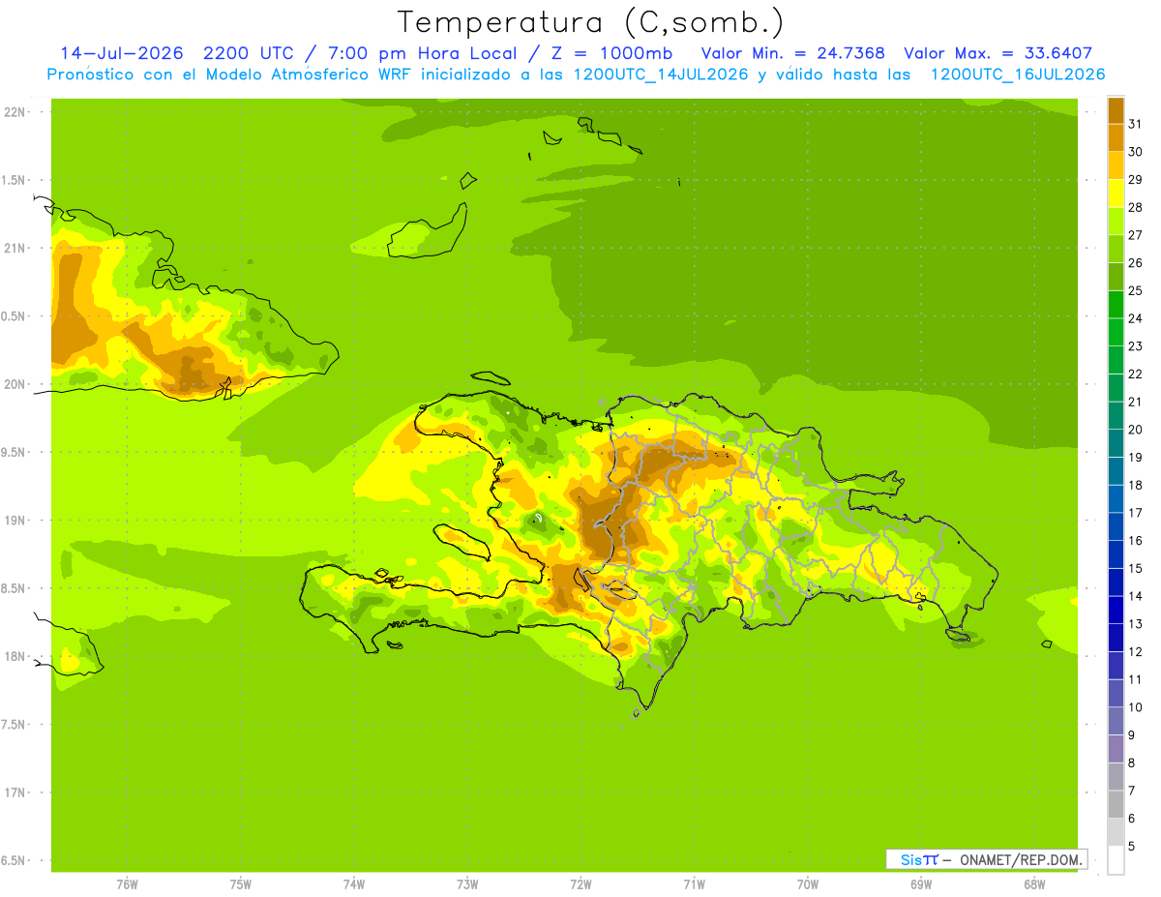Click Gonâve Island in the Haitian gulf
This screenshot has height=897, width=1161.
461,540
